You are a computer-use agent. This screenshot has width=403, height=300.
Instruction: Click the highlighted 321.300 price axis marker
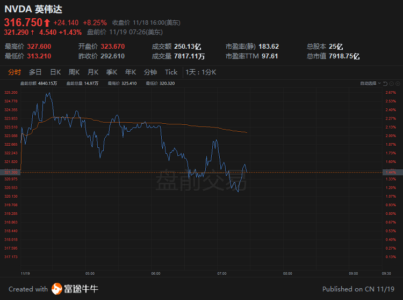(10, 172)
